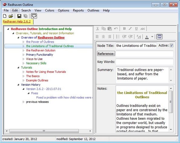Expand Primary Functionality node
This screenshot has height=143, width=180.
[23, 55]
